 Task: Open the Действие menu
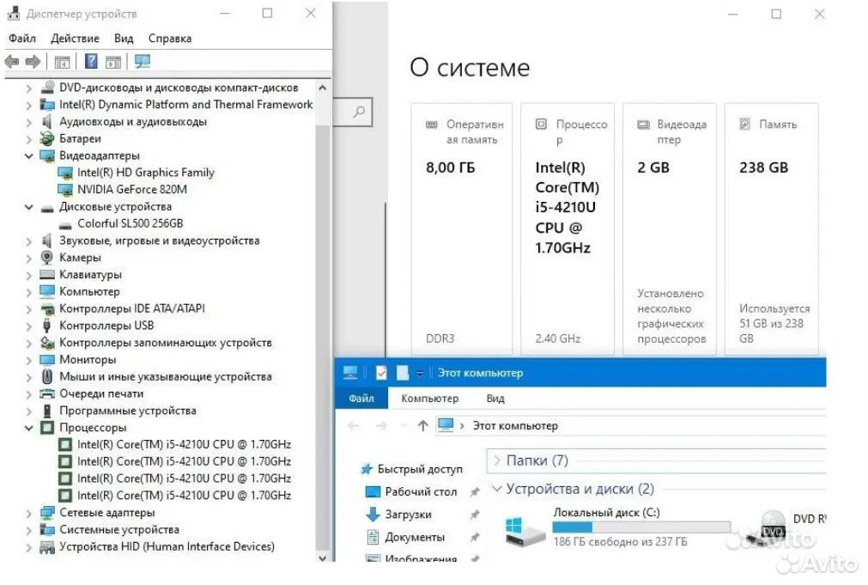[75, 38]
